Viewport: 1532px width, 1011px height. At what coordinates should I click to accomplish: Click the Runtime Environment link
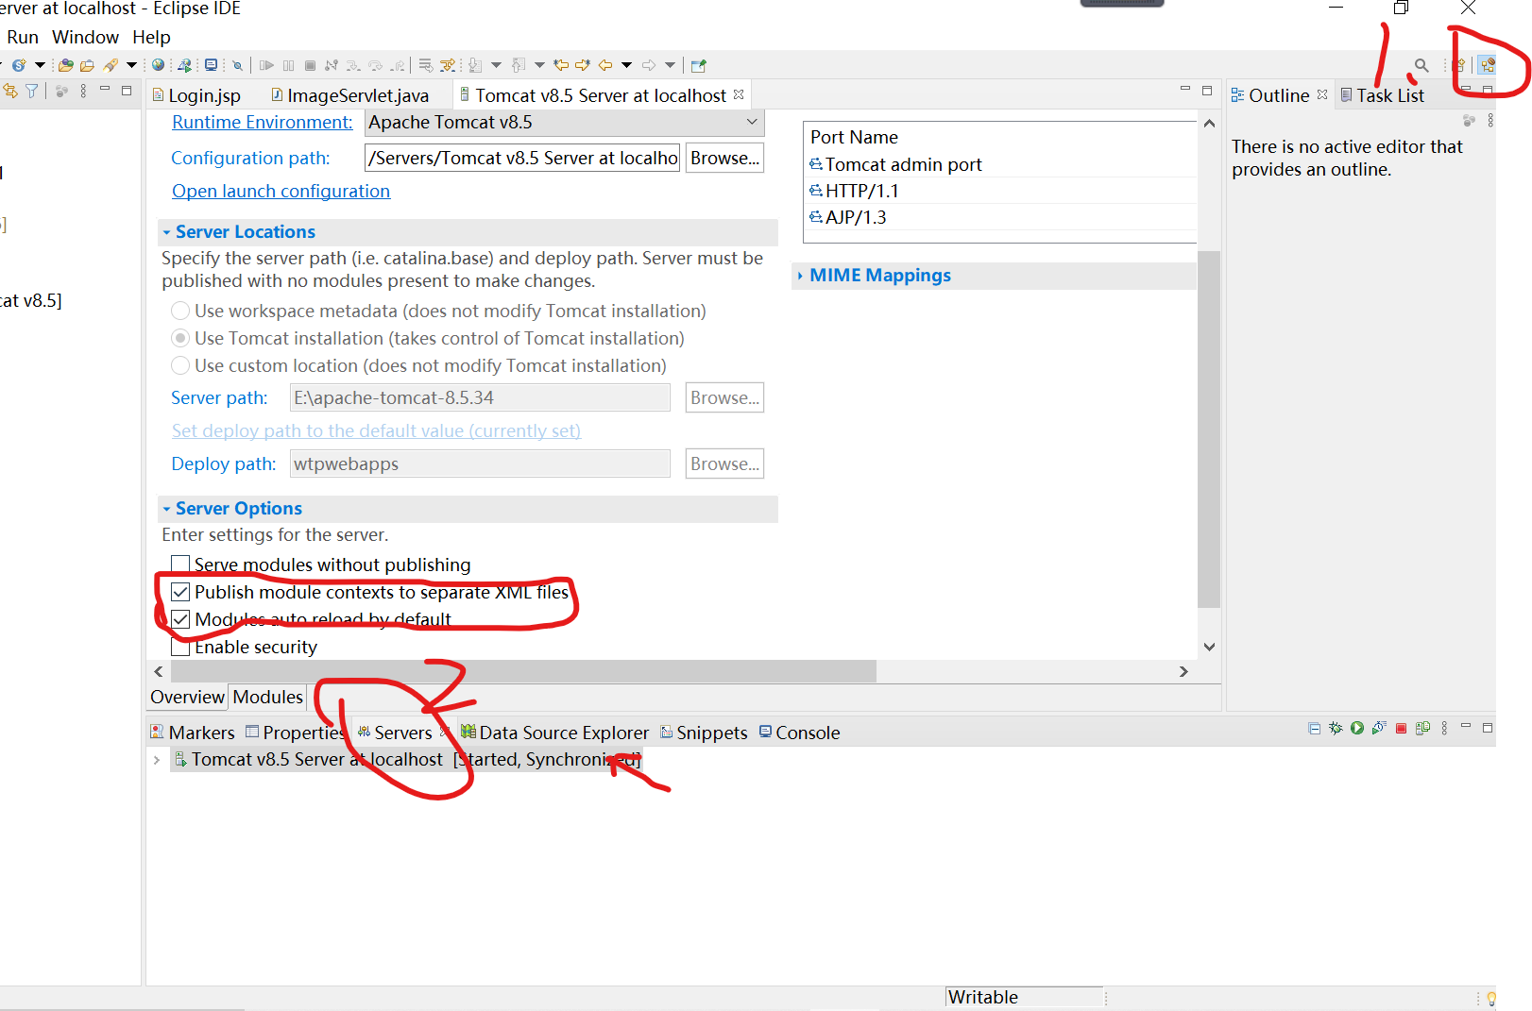(262, 122)
